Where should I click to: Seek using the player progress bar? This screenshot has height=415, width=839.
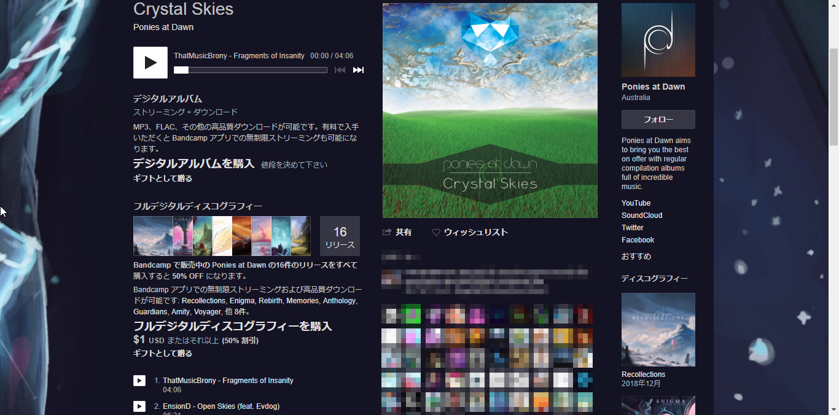[x=251, y=70]
